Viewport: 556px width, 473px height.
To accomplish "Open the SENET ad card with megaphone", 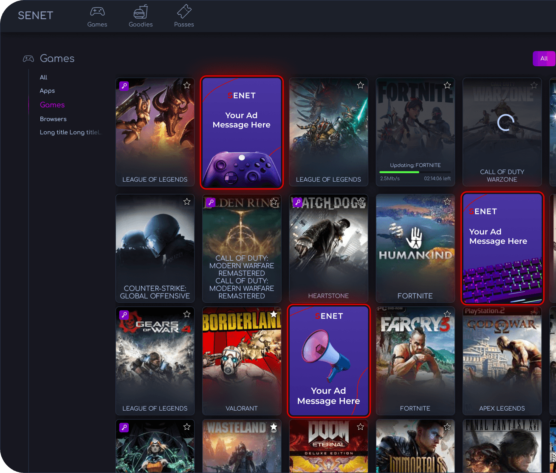I will point(329,361).
